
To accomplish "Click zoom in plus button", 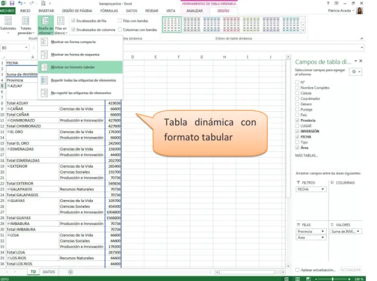I will [x=349, y=279].
